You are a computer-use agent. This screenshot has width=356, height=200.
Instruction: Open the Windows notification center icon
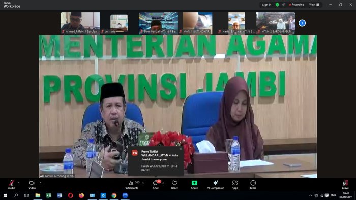327,195
